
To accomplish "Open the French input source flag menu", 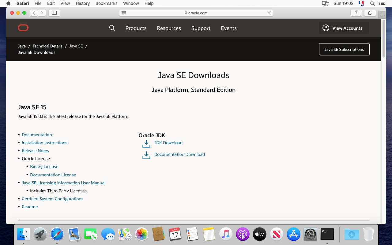I will [x=361, y=3].
